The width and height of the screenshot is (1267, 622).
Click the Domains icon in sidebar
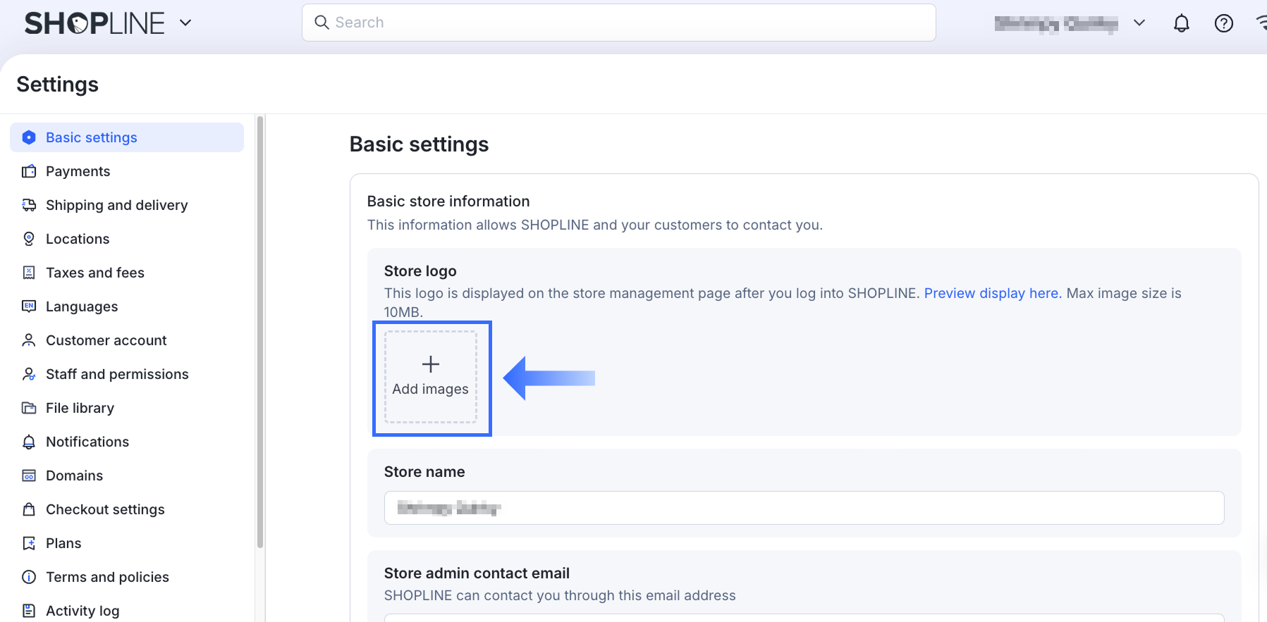pos(29,475)
